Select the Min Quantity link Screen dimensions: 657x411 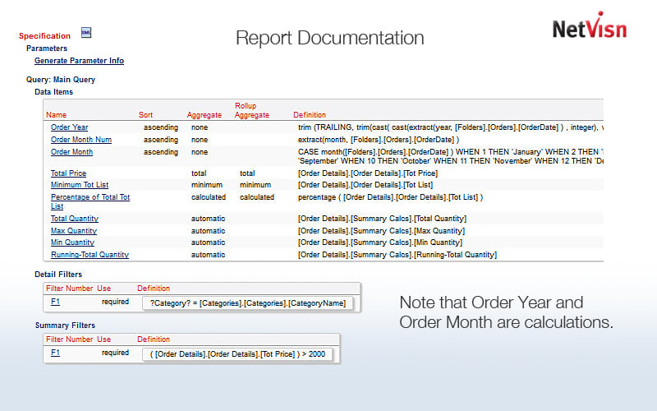(x=72, y=242)
